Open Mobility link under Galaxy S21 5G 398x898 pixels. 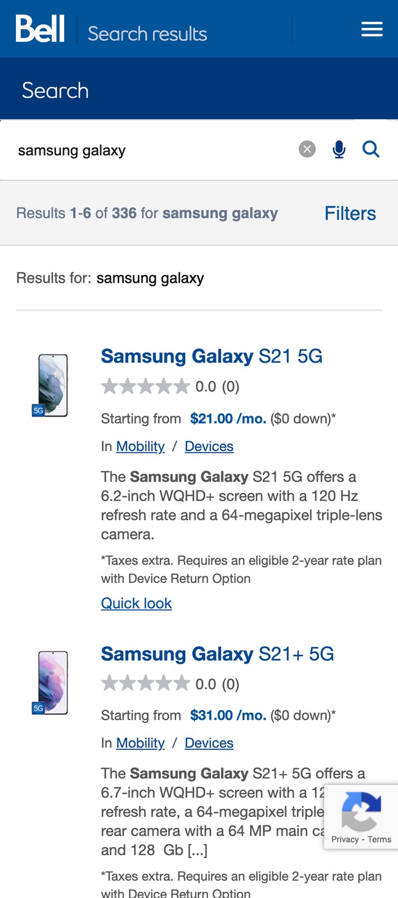click(x=140, y=446)
